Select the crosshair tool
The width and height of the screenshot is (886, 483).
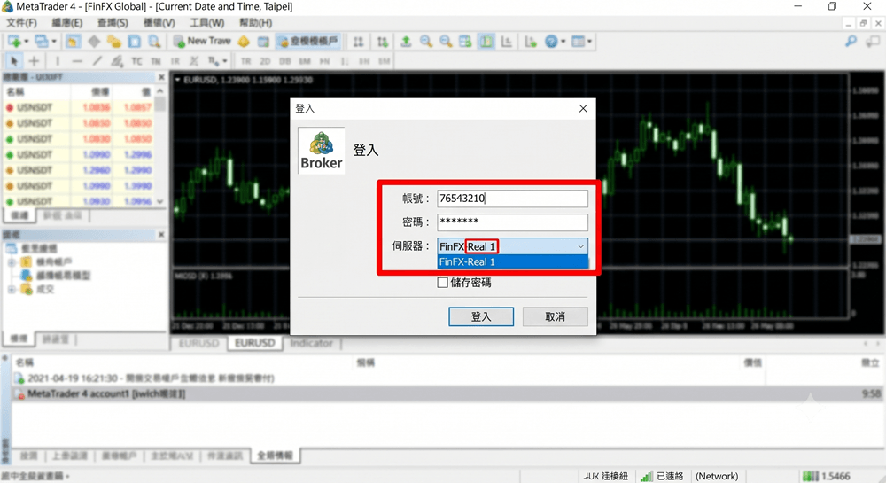34,61
